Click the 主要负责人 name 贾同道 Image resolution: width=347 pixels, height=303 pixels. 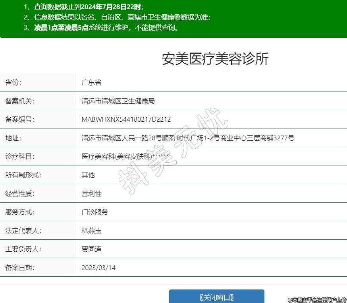click(x=91, y=249)
